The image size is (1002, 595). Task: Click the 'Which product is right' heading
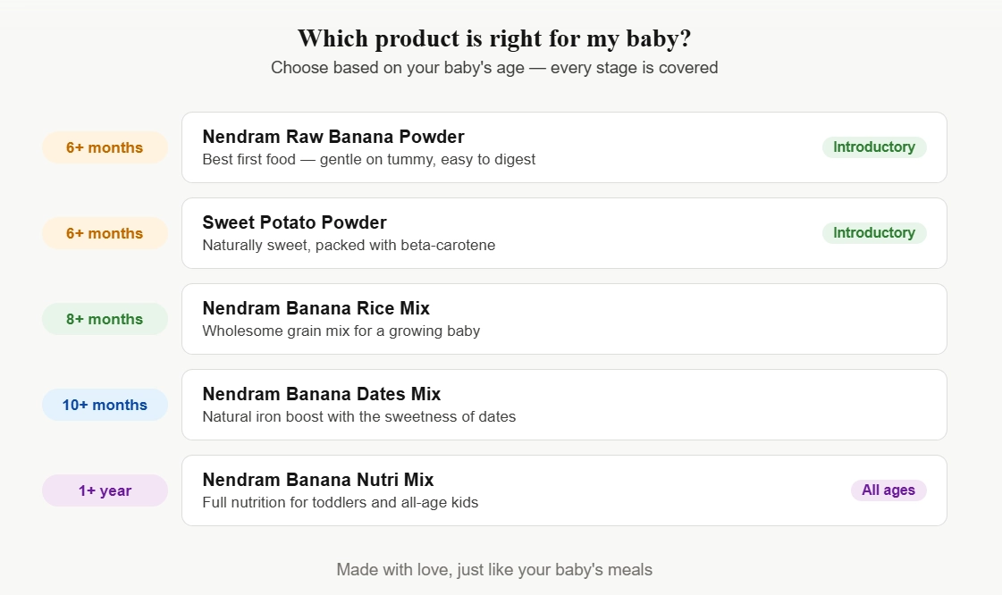point(494,38)
